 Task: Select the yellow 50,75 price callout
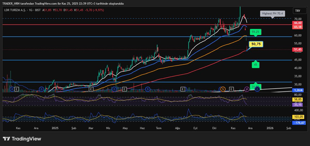pyautogui.click(x=256, y=44)
